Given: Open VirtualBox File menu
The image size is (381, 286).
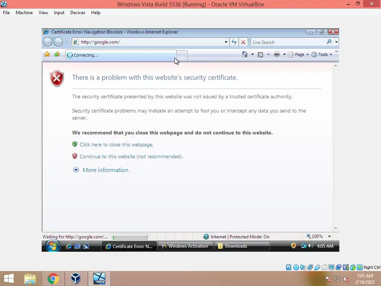Looking at the screenshot, I should tap(6, 13).
